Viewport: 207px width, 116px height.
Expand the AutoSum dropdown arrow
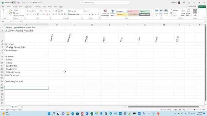(x=180, y=10)
